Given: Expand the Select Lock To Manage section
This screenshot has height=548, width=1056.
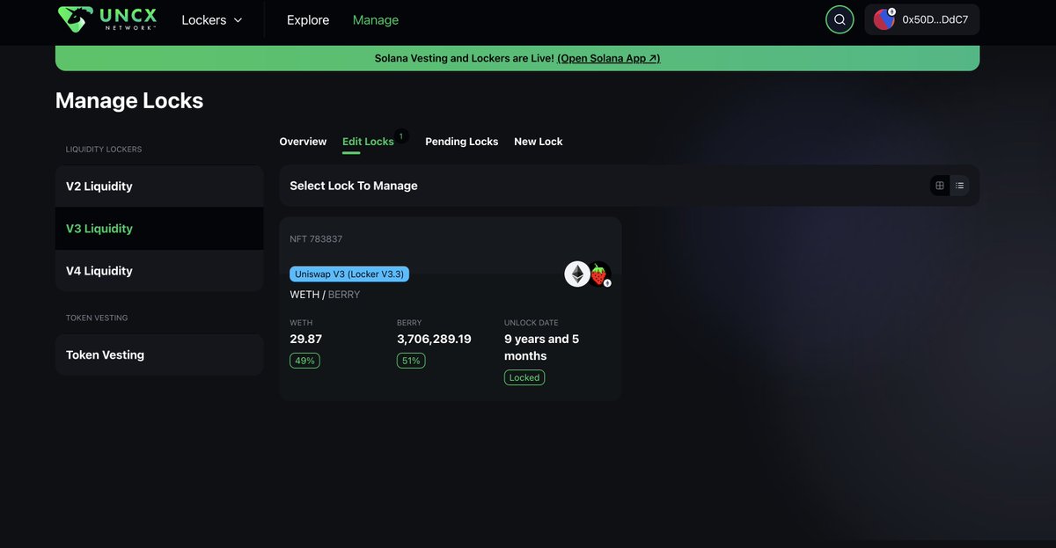Looking at the screenshot, I should [353, 186].
